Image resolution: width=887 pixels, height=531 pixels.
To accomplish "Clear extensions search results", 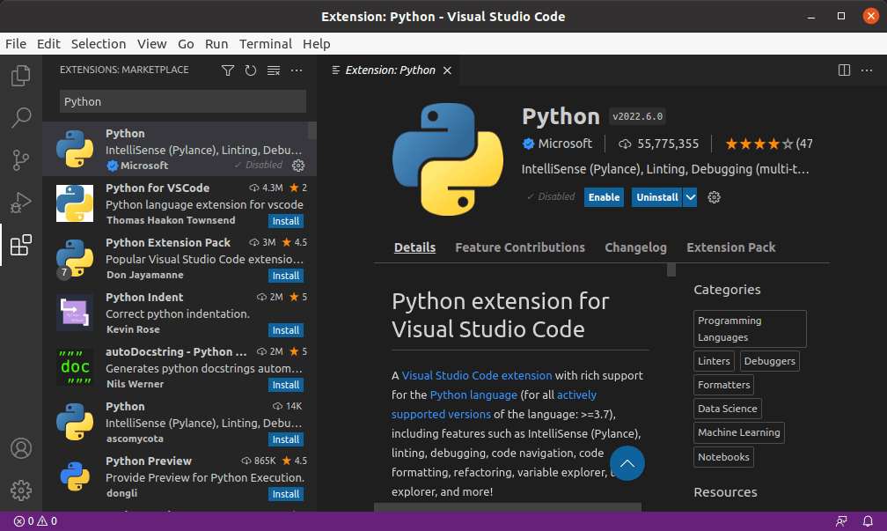I will pos(274,70).
